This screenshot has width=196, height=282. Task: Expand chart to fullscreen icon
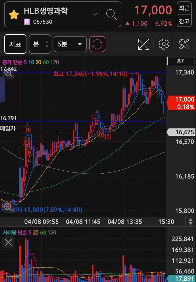click(x=144, y=44)
